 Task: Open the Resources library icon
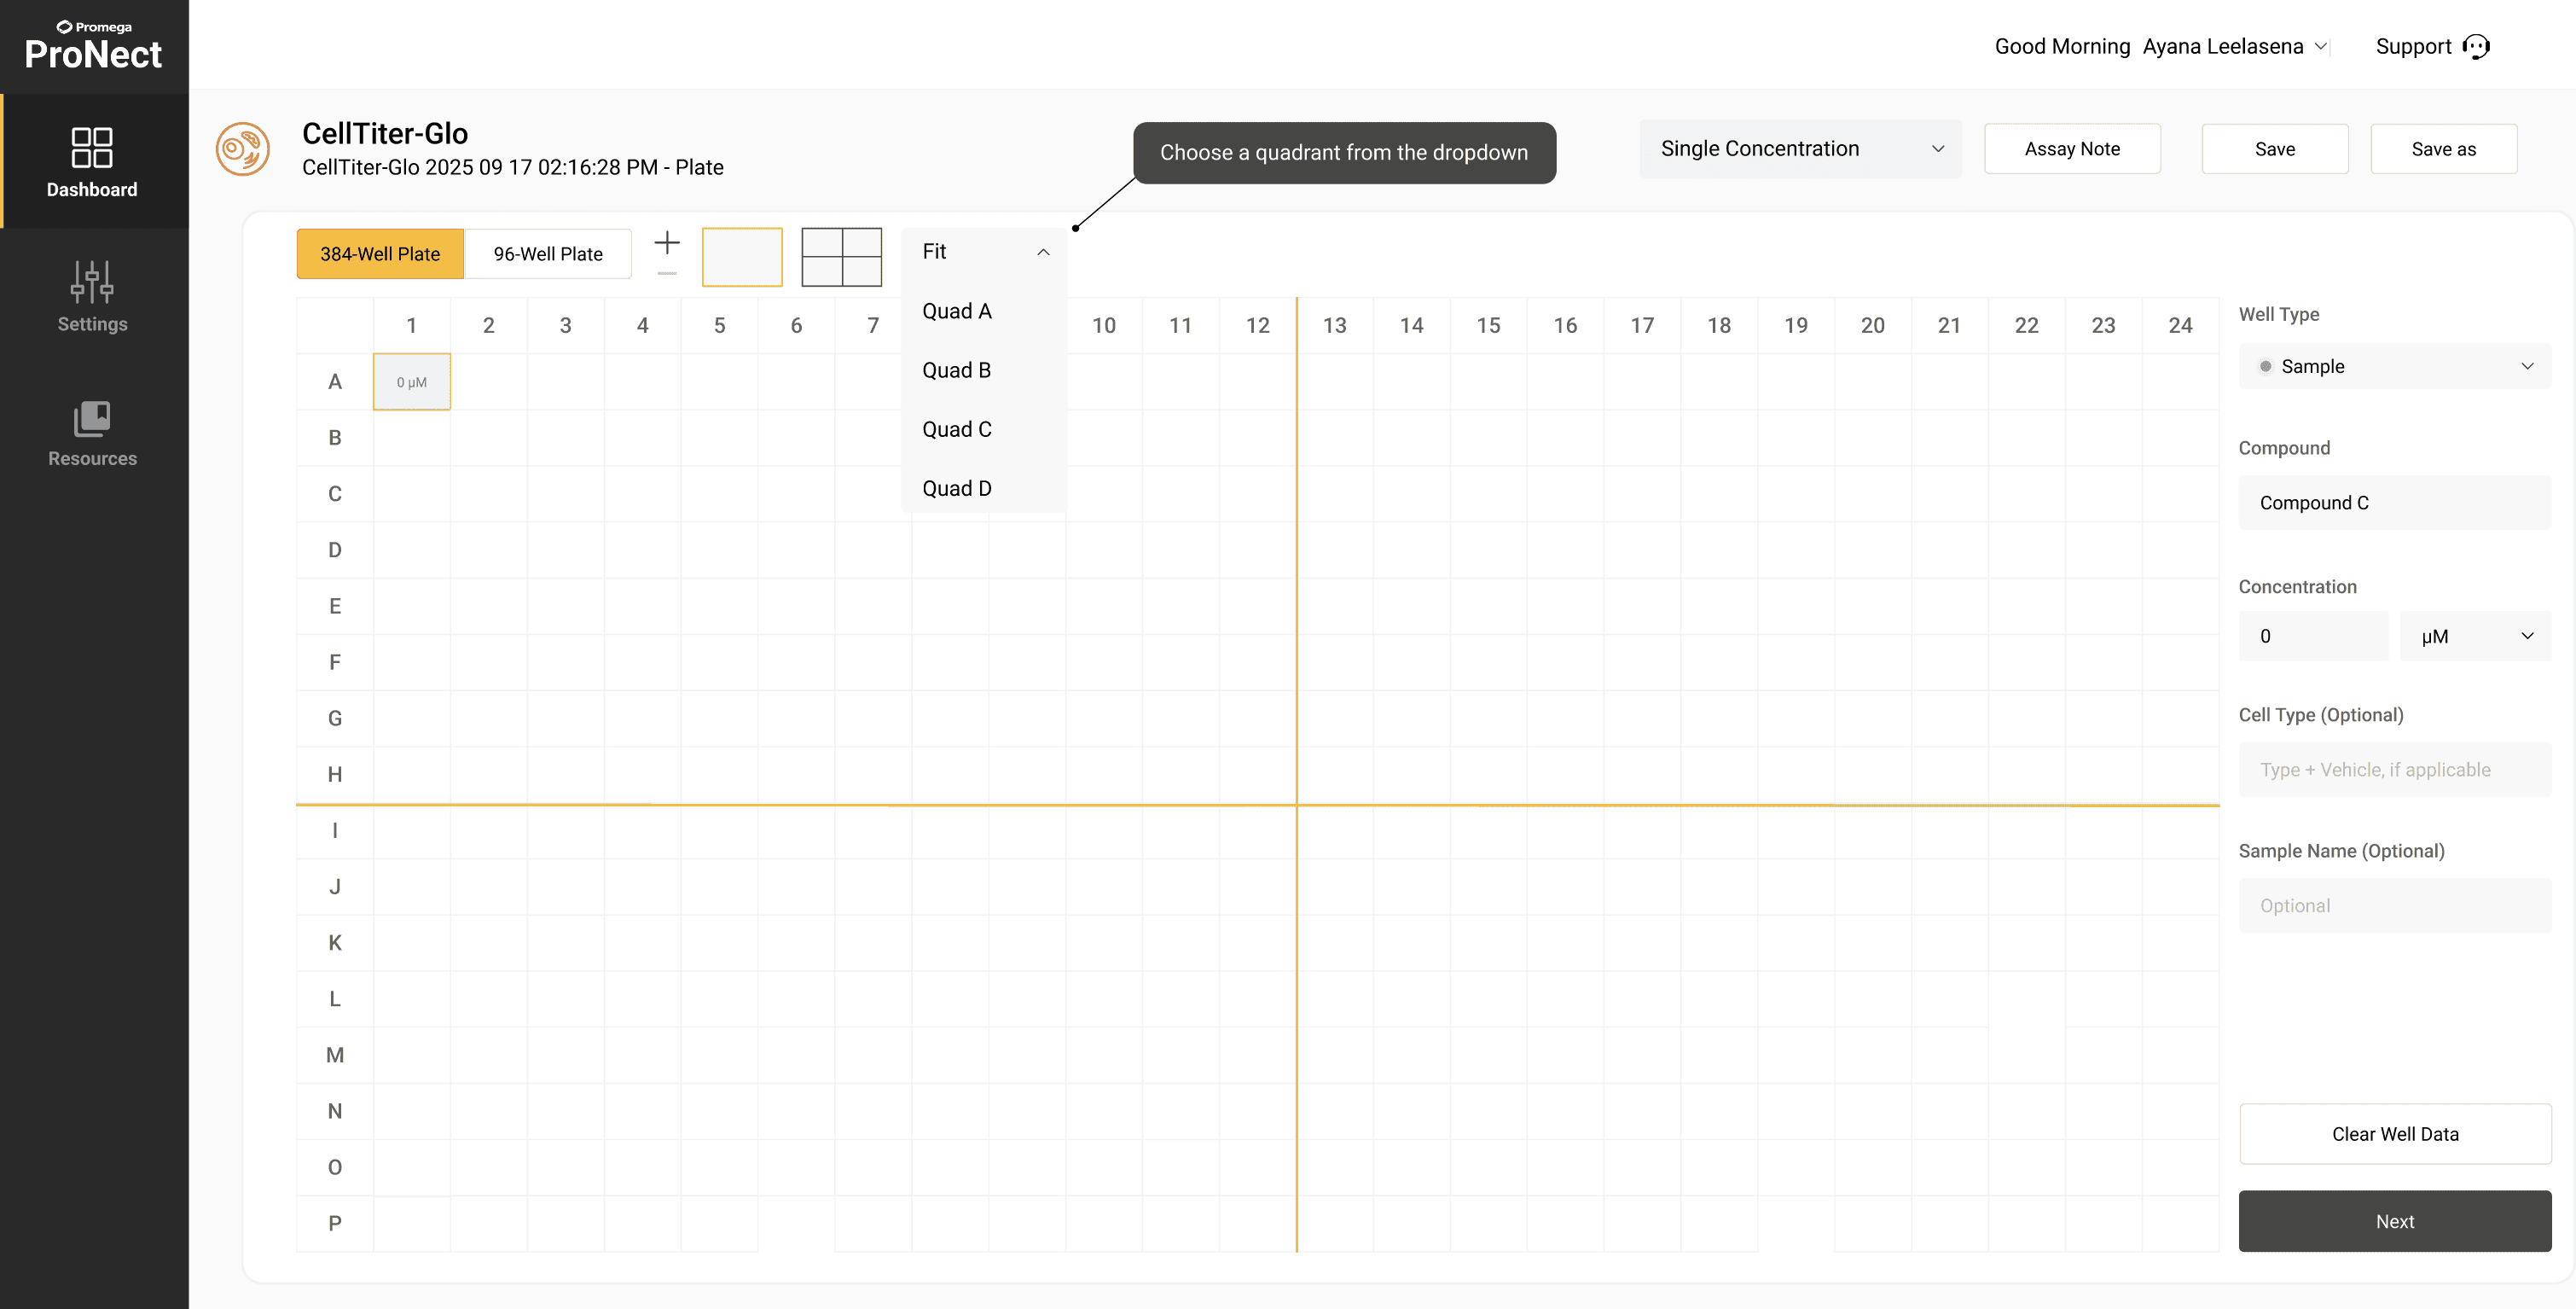[x=92, y=418]
